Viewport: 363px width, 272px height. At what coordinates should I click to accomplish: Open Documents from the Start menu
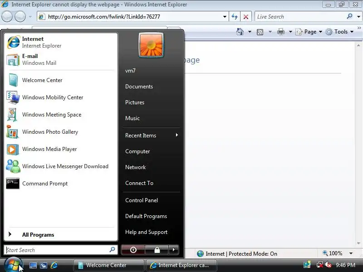[151, 87]
